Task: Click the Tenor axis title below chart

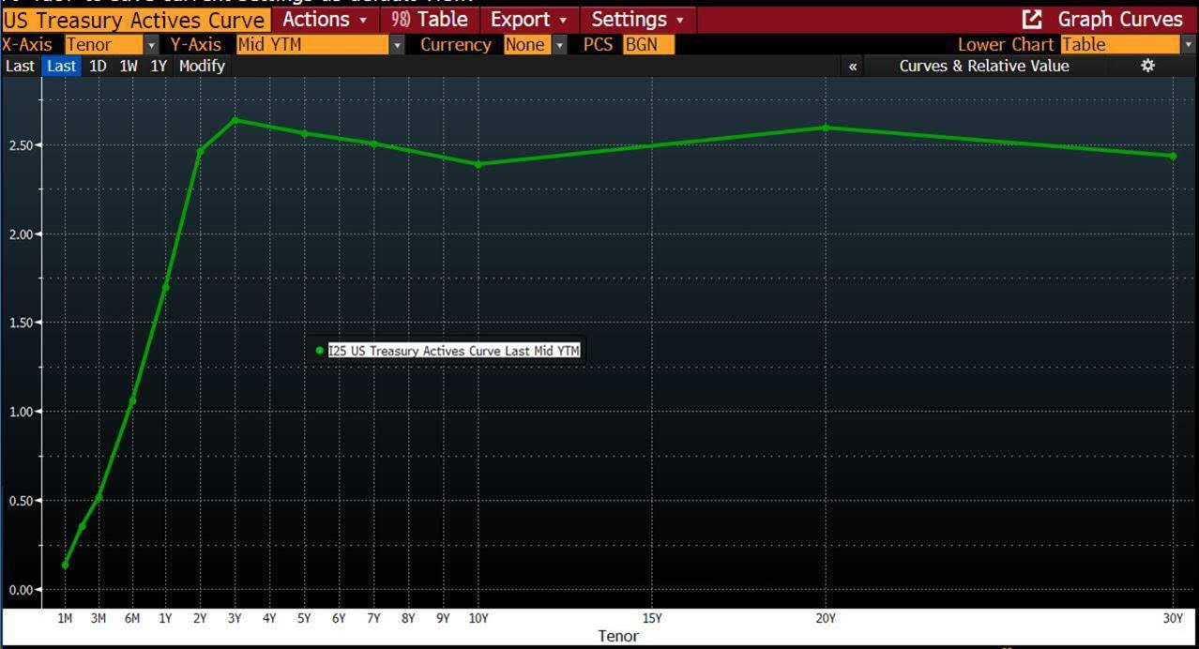Action: (x=618, y=636)
